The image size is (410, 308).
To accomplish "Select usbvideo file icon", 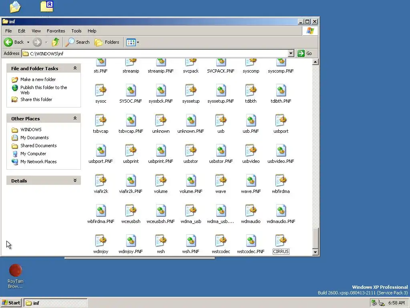I will click(251, 151).
